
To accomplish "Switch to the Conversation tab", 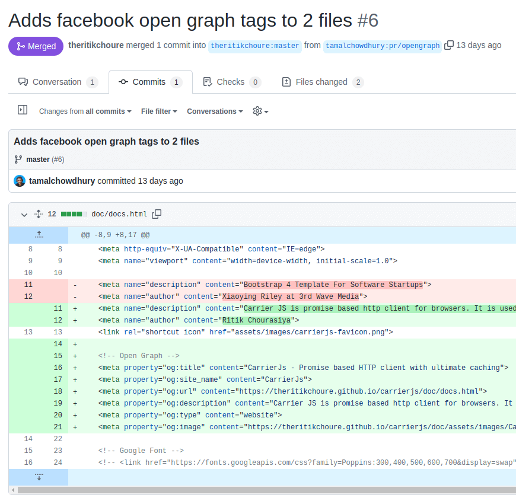I will 58,82.
